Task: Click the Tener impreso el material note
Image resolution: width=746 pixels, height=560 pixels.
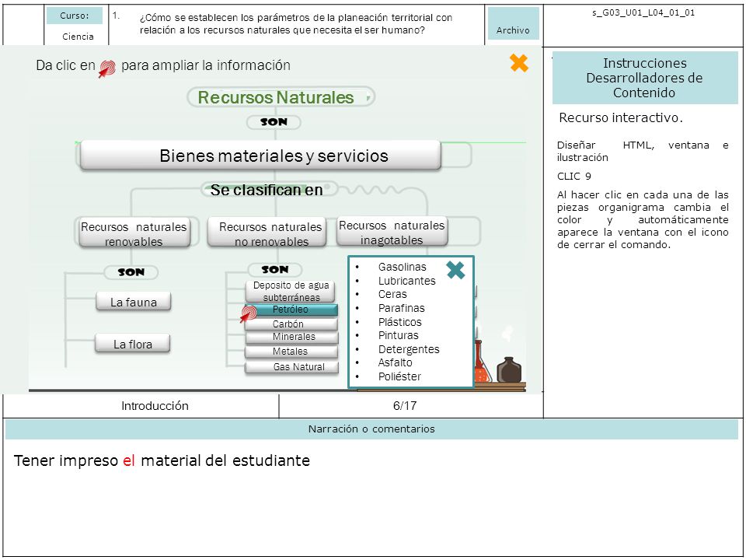Action: (x=162, y=460)
